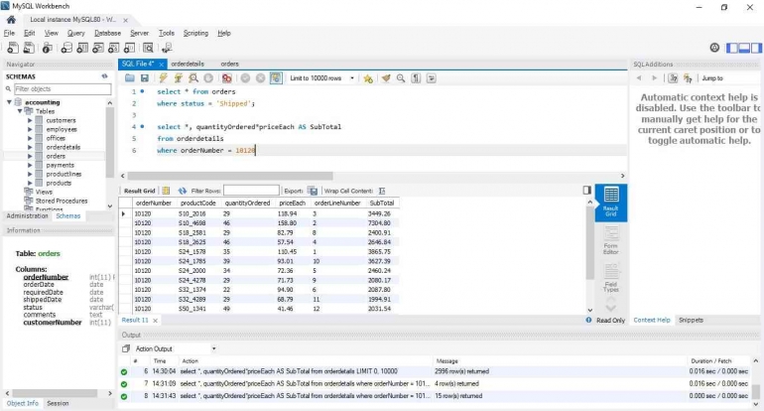Open the Database menu

pyautogui.click(x=108, y=33)
